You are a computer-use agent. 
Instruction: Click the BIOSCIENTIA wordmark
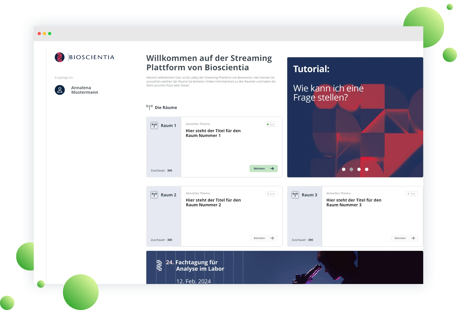coord(92,57)
